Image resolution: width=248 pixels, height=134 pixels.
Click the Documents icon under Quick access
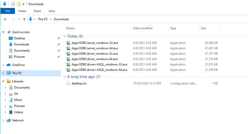coord(11,51)
